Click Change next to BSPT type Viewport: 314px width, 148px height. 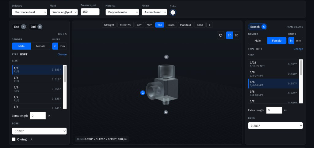tap(62, 54)
